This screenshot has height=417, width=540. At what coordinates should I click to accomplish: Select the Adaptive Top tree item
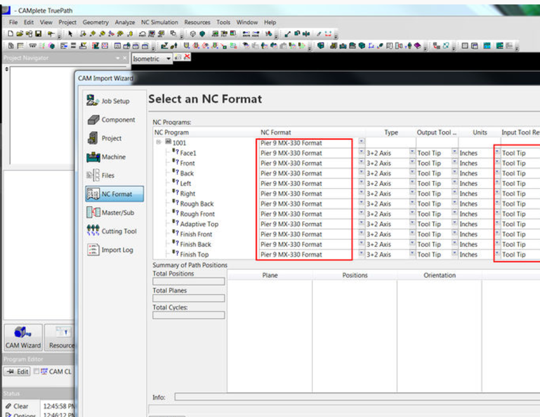point(199,224)
